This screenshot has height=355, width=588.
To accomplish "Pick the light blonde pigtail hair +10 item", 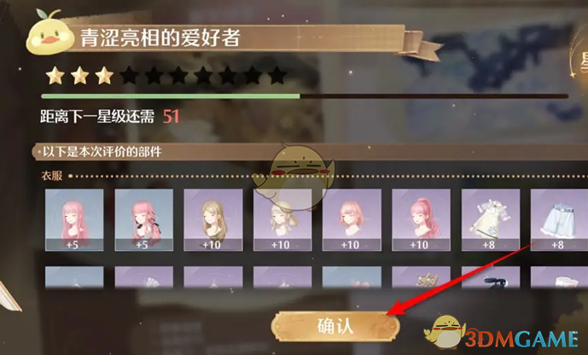I will (x=282, y=219).
